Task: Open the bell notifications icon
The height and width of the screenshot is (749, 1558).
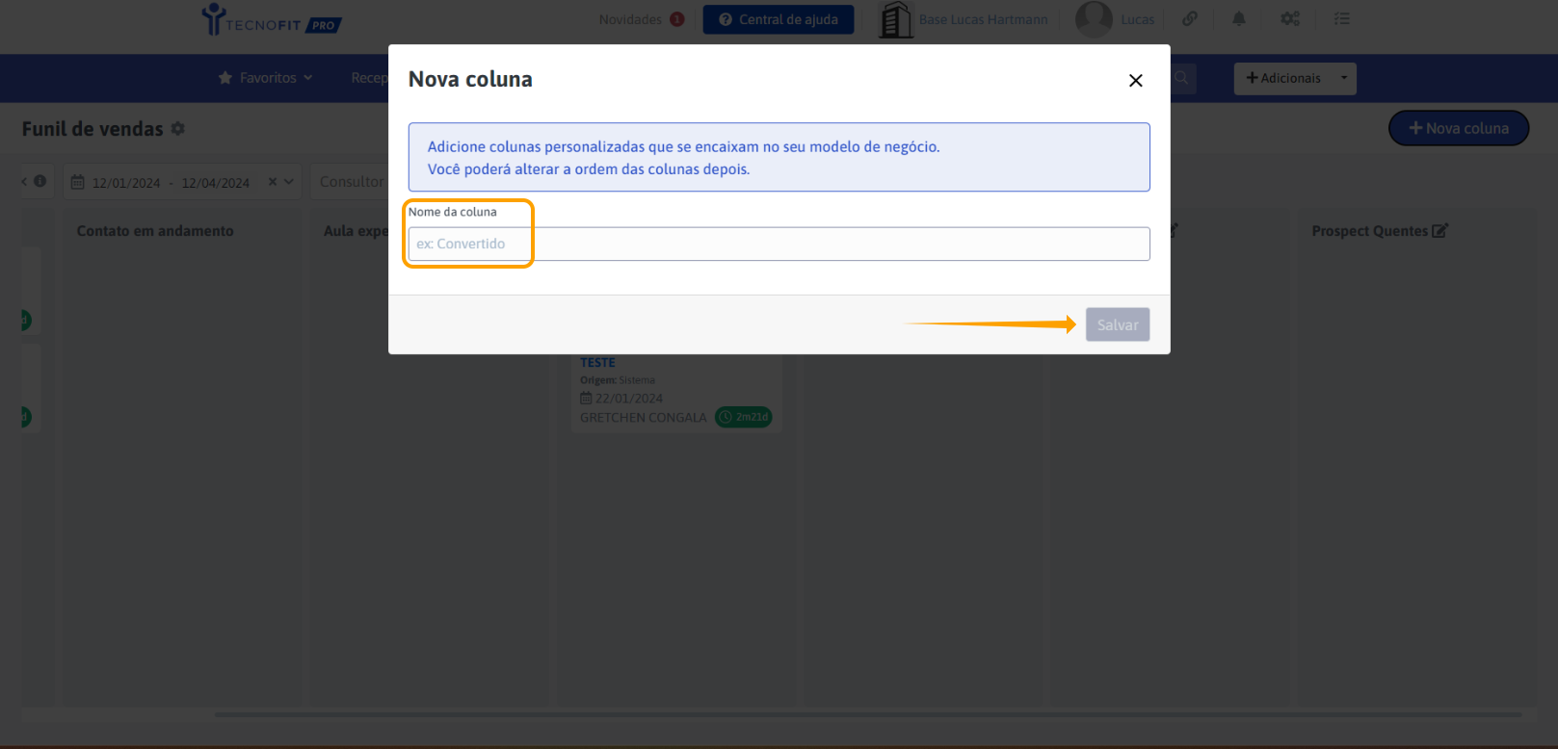Action: (x=1239, y=18)
